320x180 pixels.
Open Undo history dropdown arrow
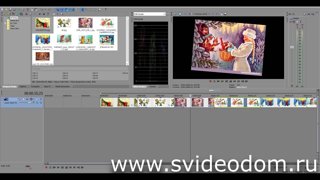[45, 9]
